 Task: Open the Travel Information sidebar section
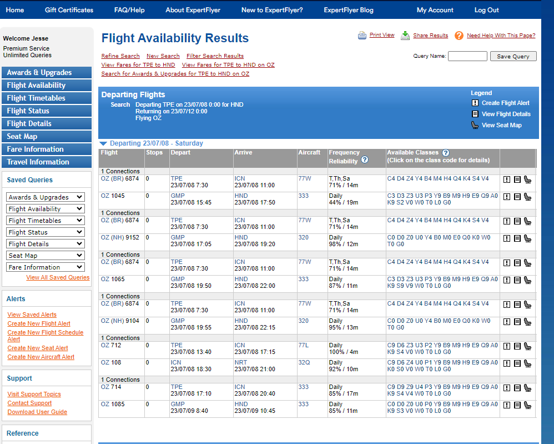47,162
